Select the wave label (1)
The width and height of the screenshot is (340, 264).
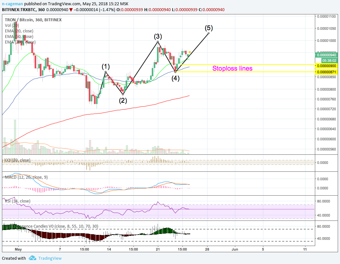[106, 66]
